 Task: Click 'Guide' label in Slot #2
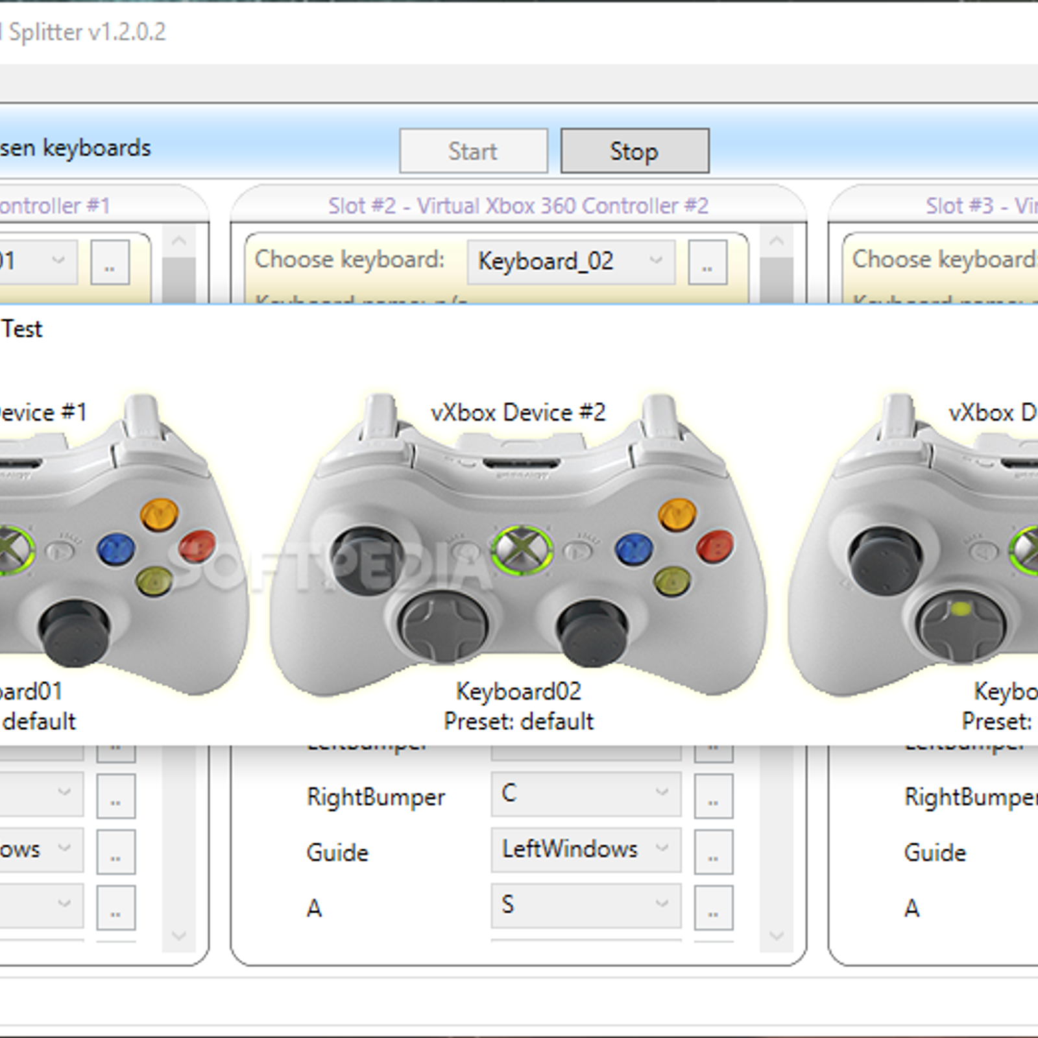click(x=337, y=852)
